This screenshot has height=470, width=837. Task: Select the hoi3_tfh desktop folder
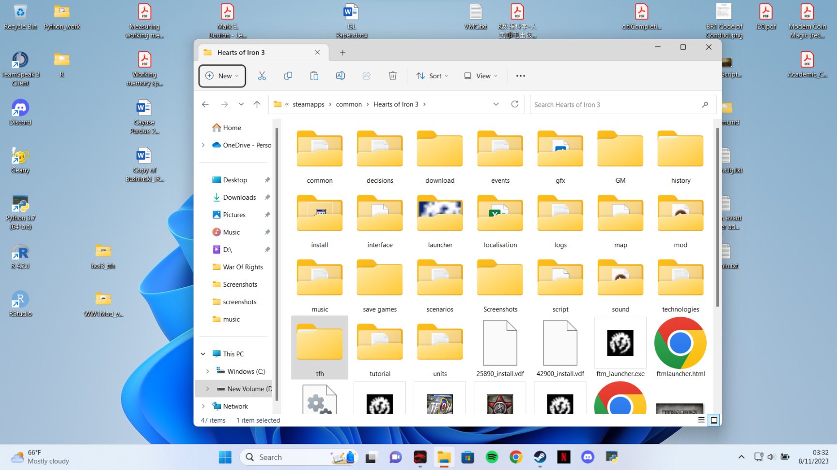(x=103, y=257)
